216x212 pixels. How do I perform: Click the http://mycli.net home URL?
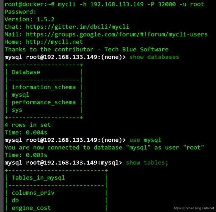pos(54,42)
